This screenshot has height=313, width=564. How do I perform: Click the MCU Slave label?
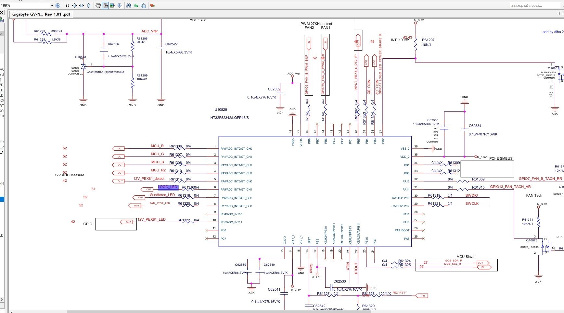(x=465, y=257)
